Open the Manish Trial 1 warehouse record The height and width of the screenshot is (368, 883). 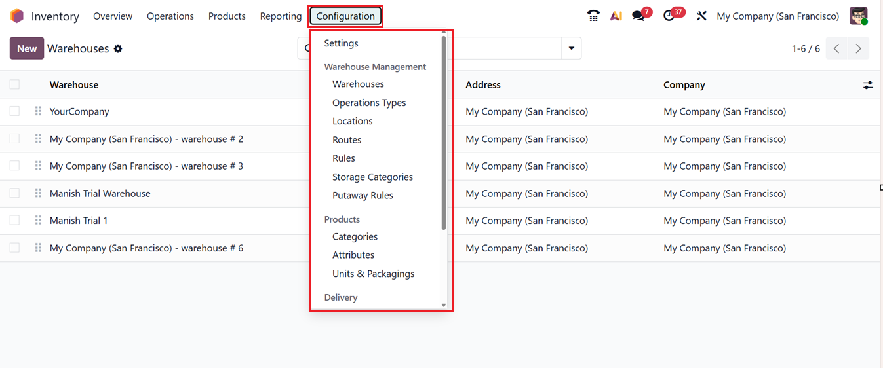tap(79, 221)
